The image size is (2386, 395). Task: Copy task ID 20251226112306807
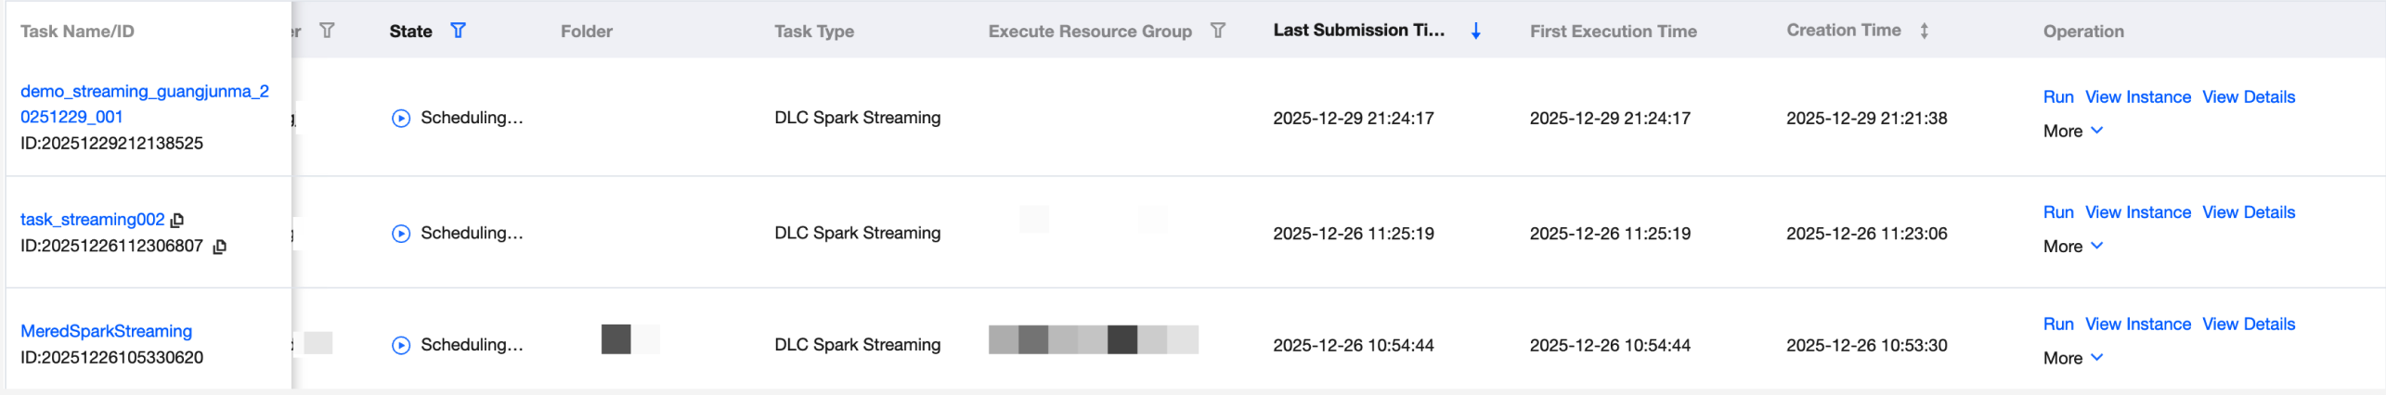[x=220, y=247]
